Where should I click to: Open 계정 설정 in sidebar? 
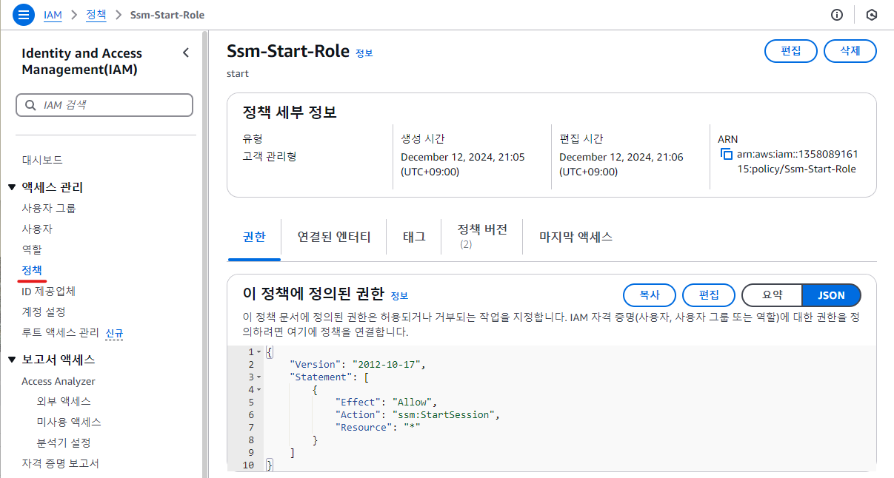43,312
